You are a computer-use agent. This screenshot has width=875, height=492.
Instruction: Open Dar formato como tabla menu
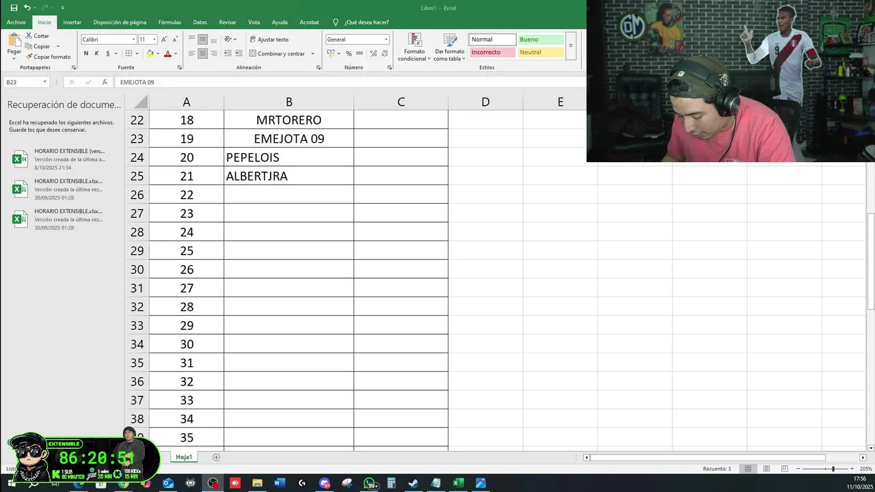449,47
